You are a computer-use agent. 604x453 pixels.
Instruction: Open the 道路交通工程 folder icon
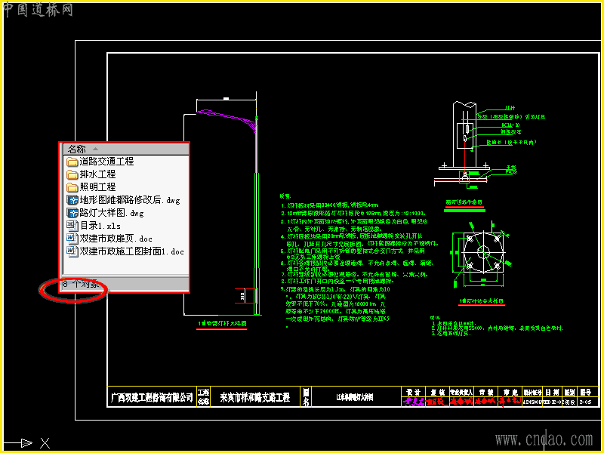pos(72,162)
